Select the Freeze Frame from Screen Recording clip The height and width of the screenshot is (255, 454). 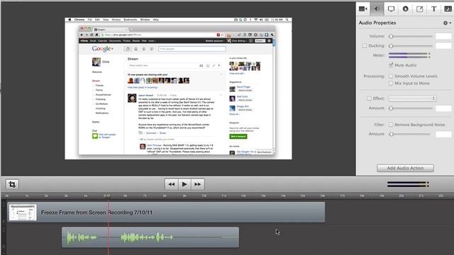click(166, 212)
